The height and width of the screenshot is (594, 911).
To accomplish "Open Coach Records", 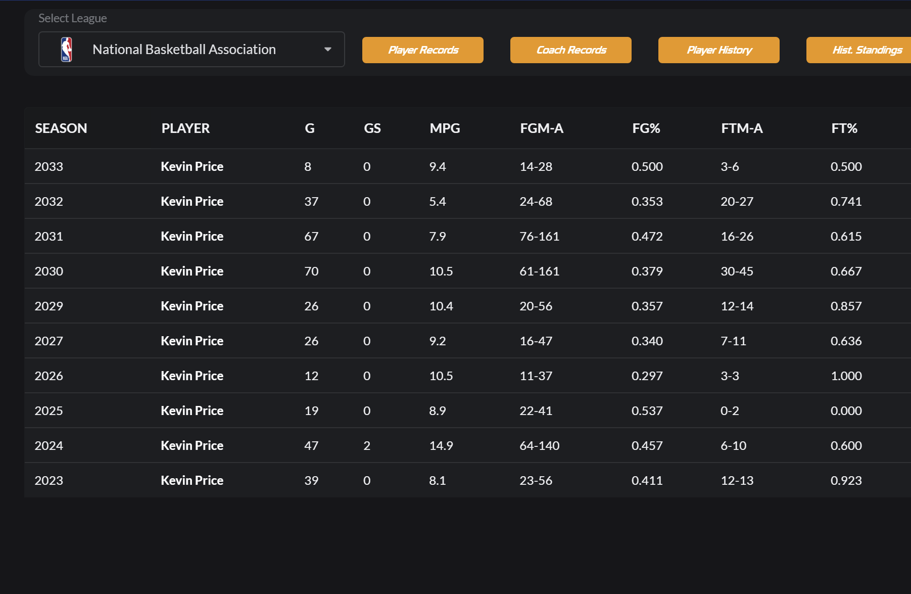I will click(570, 50).
